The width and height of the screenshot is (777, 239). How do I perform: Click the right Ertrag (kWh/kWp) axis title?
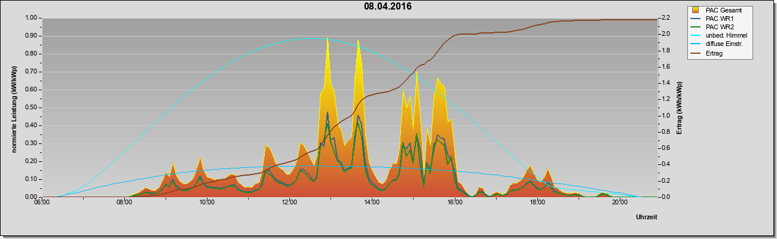(680, 108)
